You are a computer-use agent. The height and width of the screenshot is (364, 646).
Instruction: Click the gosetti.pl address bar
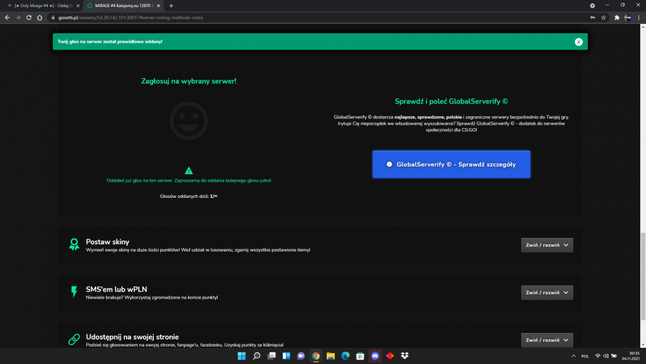pos(321,17)
